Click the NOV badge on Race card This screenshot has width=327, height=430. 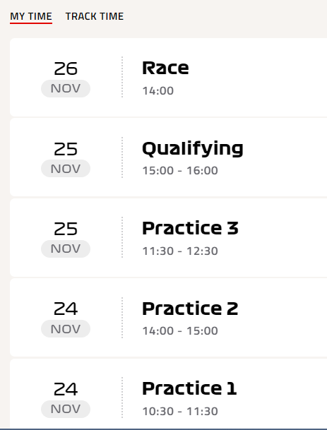click(x=66, y=88)
